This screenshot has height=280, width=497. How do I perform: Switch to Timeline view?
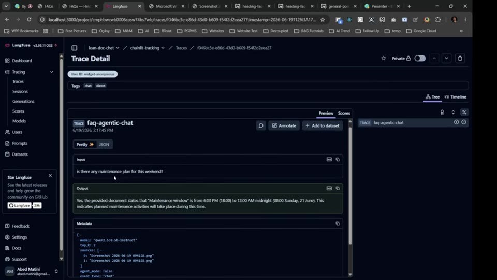coord(455,97)
